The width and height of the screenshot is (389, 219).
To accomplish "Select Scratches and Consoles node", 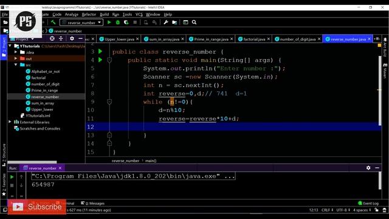I will pos(40,128).
